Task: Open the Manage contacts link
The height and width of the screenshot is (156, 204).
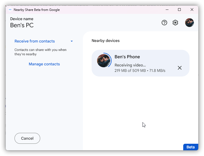Action: 44,64
